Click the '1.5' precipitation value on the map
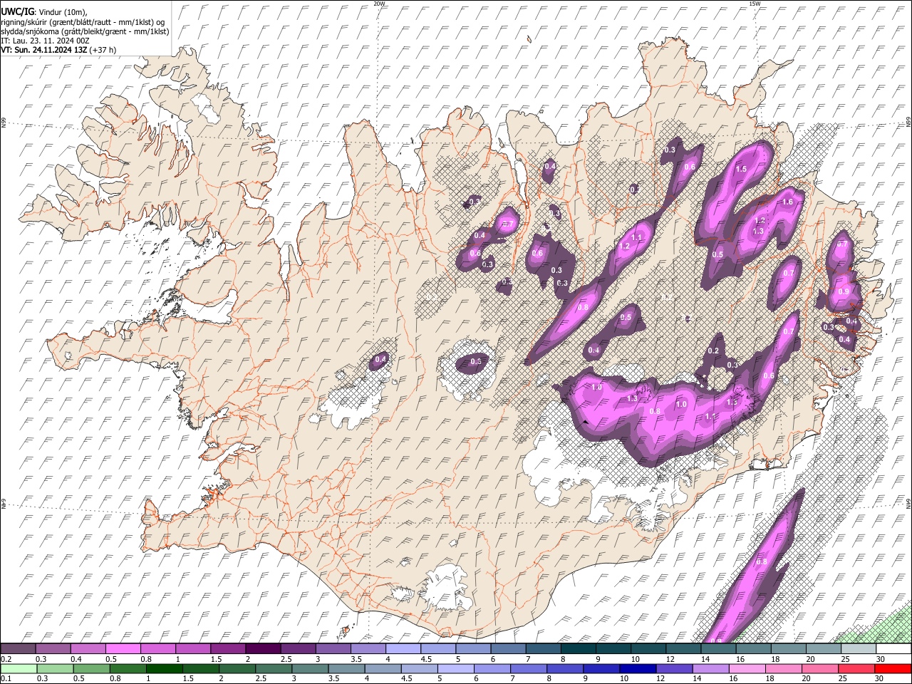This screenshot has height=684, width=912. point(741,169)
